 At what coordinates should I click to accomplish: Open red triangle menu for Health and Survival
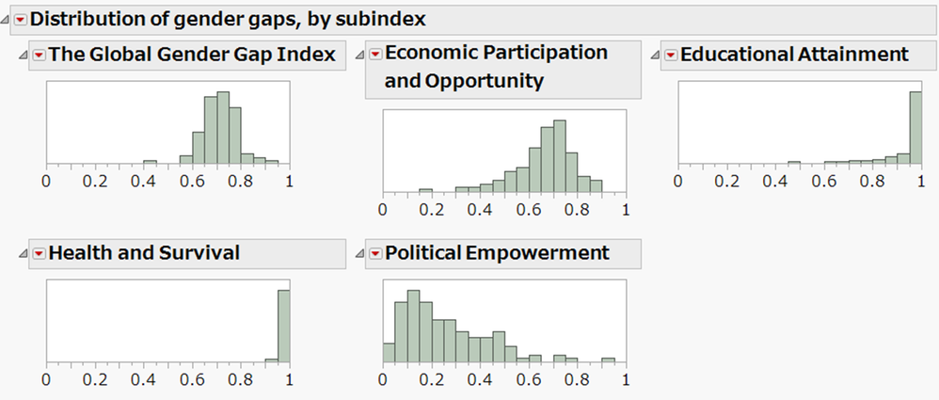click(39, 253)
